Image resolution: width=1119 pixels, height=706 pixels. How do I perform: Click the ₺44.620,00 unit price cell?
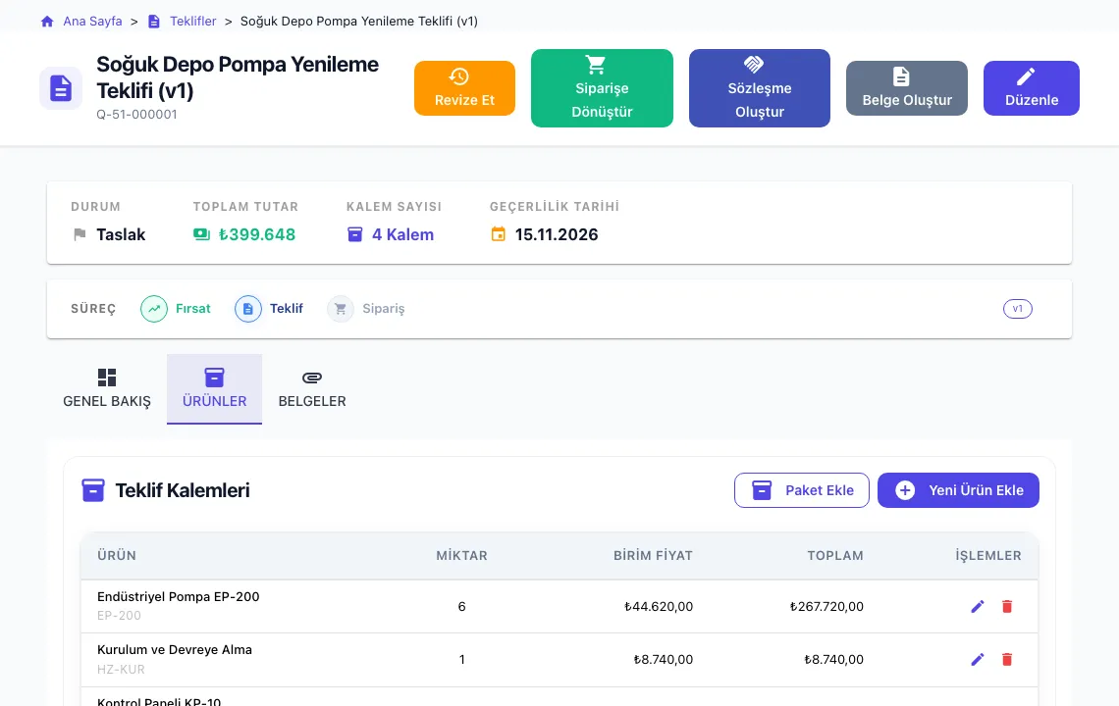coord(658,607)
